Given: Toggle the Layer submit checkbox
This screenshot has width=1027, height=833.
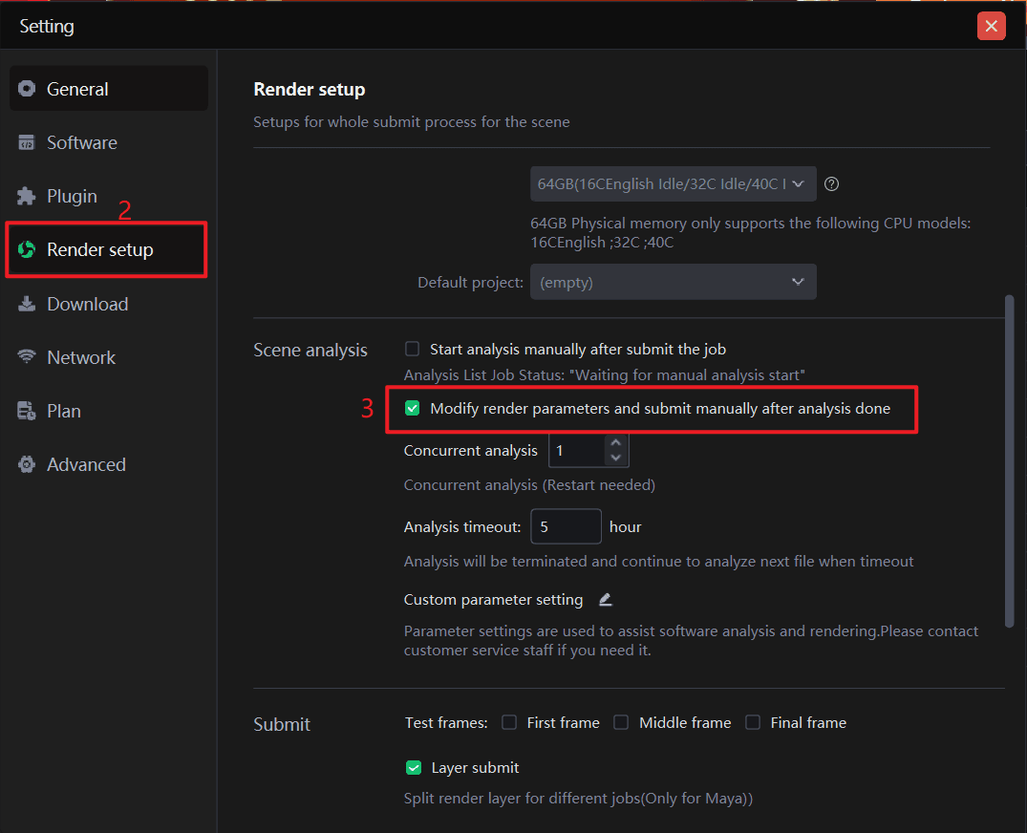Looking at the screenshot, I should [x=414, y=767].
